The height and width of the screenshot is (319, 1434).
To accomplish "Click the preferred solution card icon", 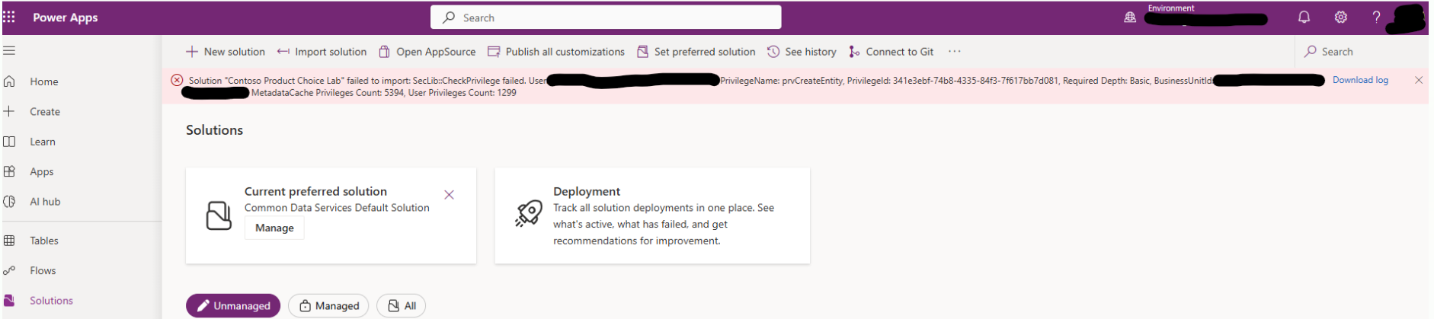I will click(x=219, y=215).
